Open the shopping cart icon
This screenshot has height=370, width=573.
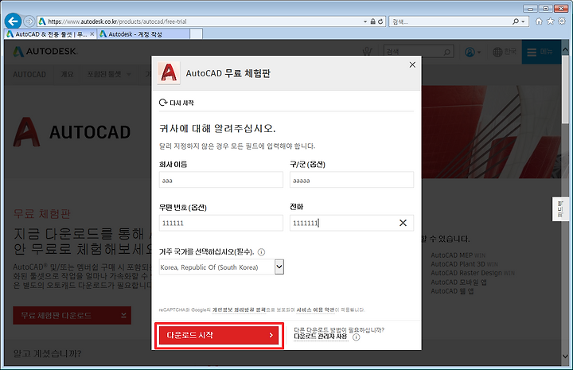367,52
